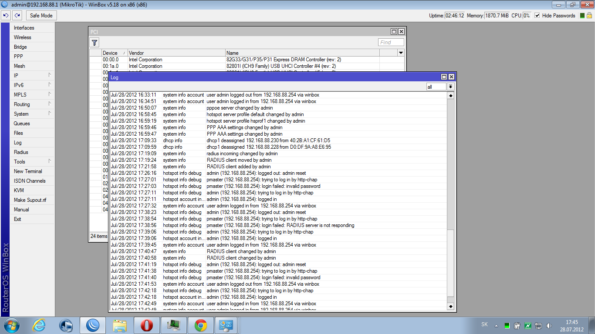
Task: Select log entry 'pppoe server changed by admin'
Action: coord(278,108)
